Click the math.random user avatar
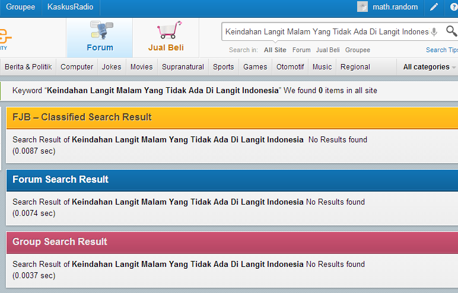 (362, 7)
